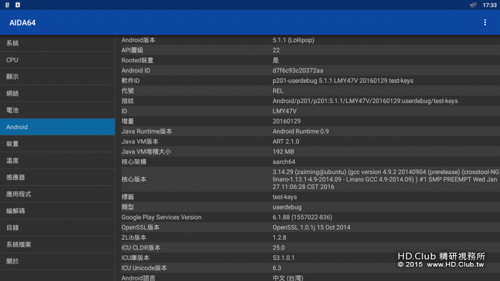Click the 1.2.8 ZLib value
Screen dimensions: 500x281
(280, 238)
